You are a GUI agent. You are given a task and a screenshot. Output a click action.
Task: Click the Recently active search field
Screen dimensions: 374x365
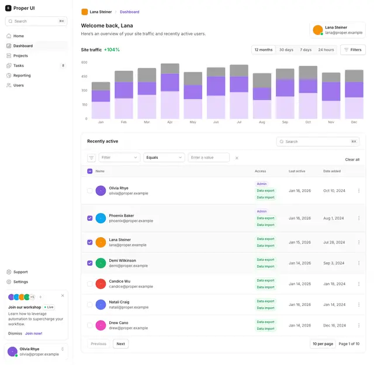tap(318, 141)
